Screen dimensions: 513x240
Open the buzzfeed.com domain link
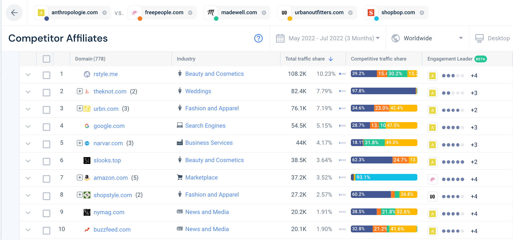point(112,229)
